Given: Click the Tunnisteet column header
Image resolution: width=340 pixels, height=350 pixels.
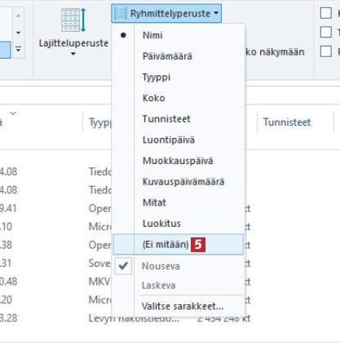Looking at the screenshot, I should [287, 122].
